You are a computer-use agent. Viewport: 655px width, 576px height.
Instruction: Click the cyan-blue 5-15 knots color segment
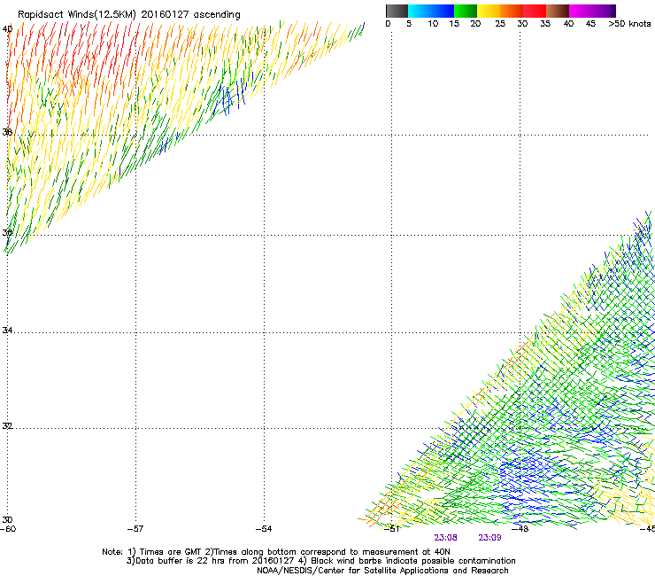tap(431, 11)
